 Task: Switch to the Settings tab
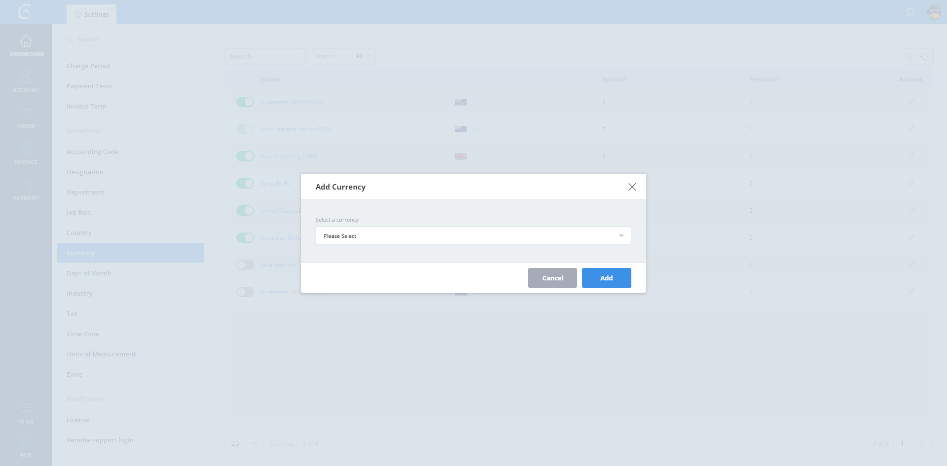92,14
